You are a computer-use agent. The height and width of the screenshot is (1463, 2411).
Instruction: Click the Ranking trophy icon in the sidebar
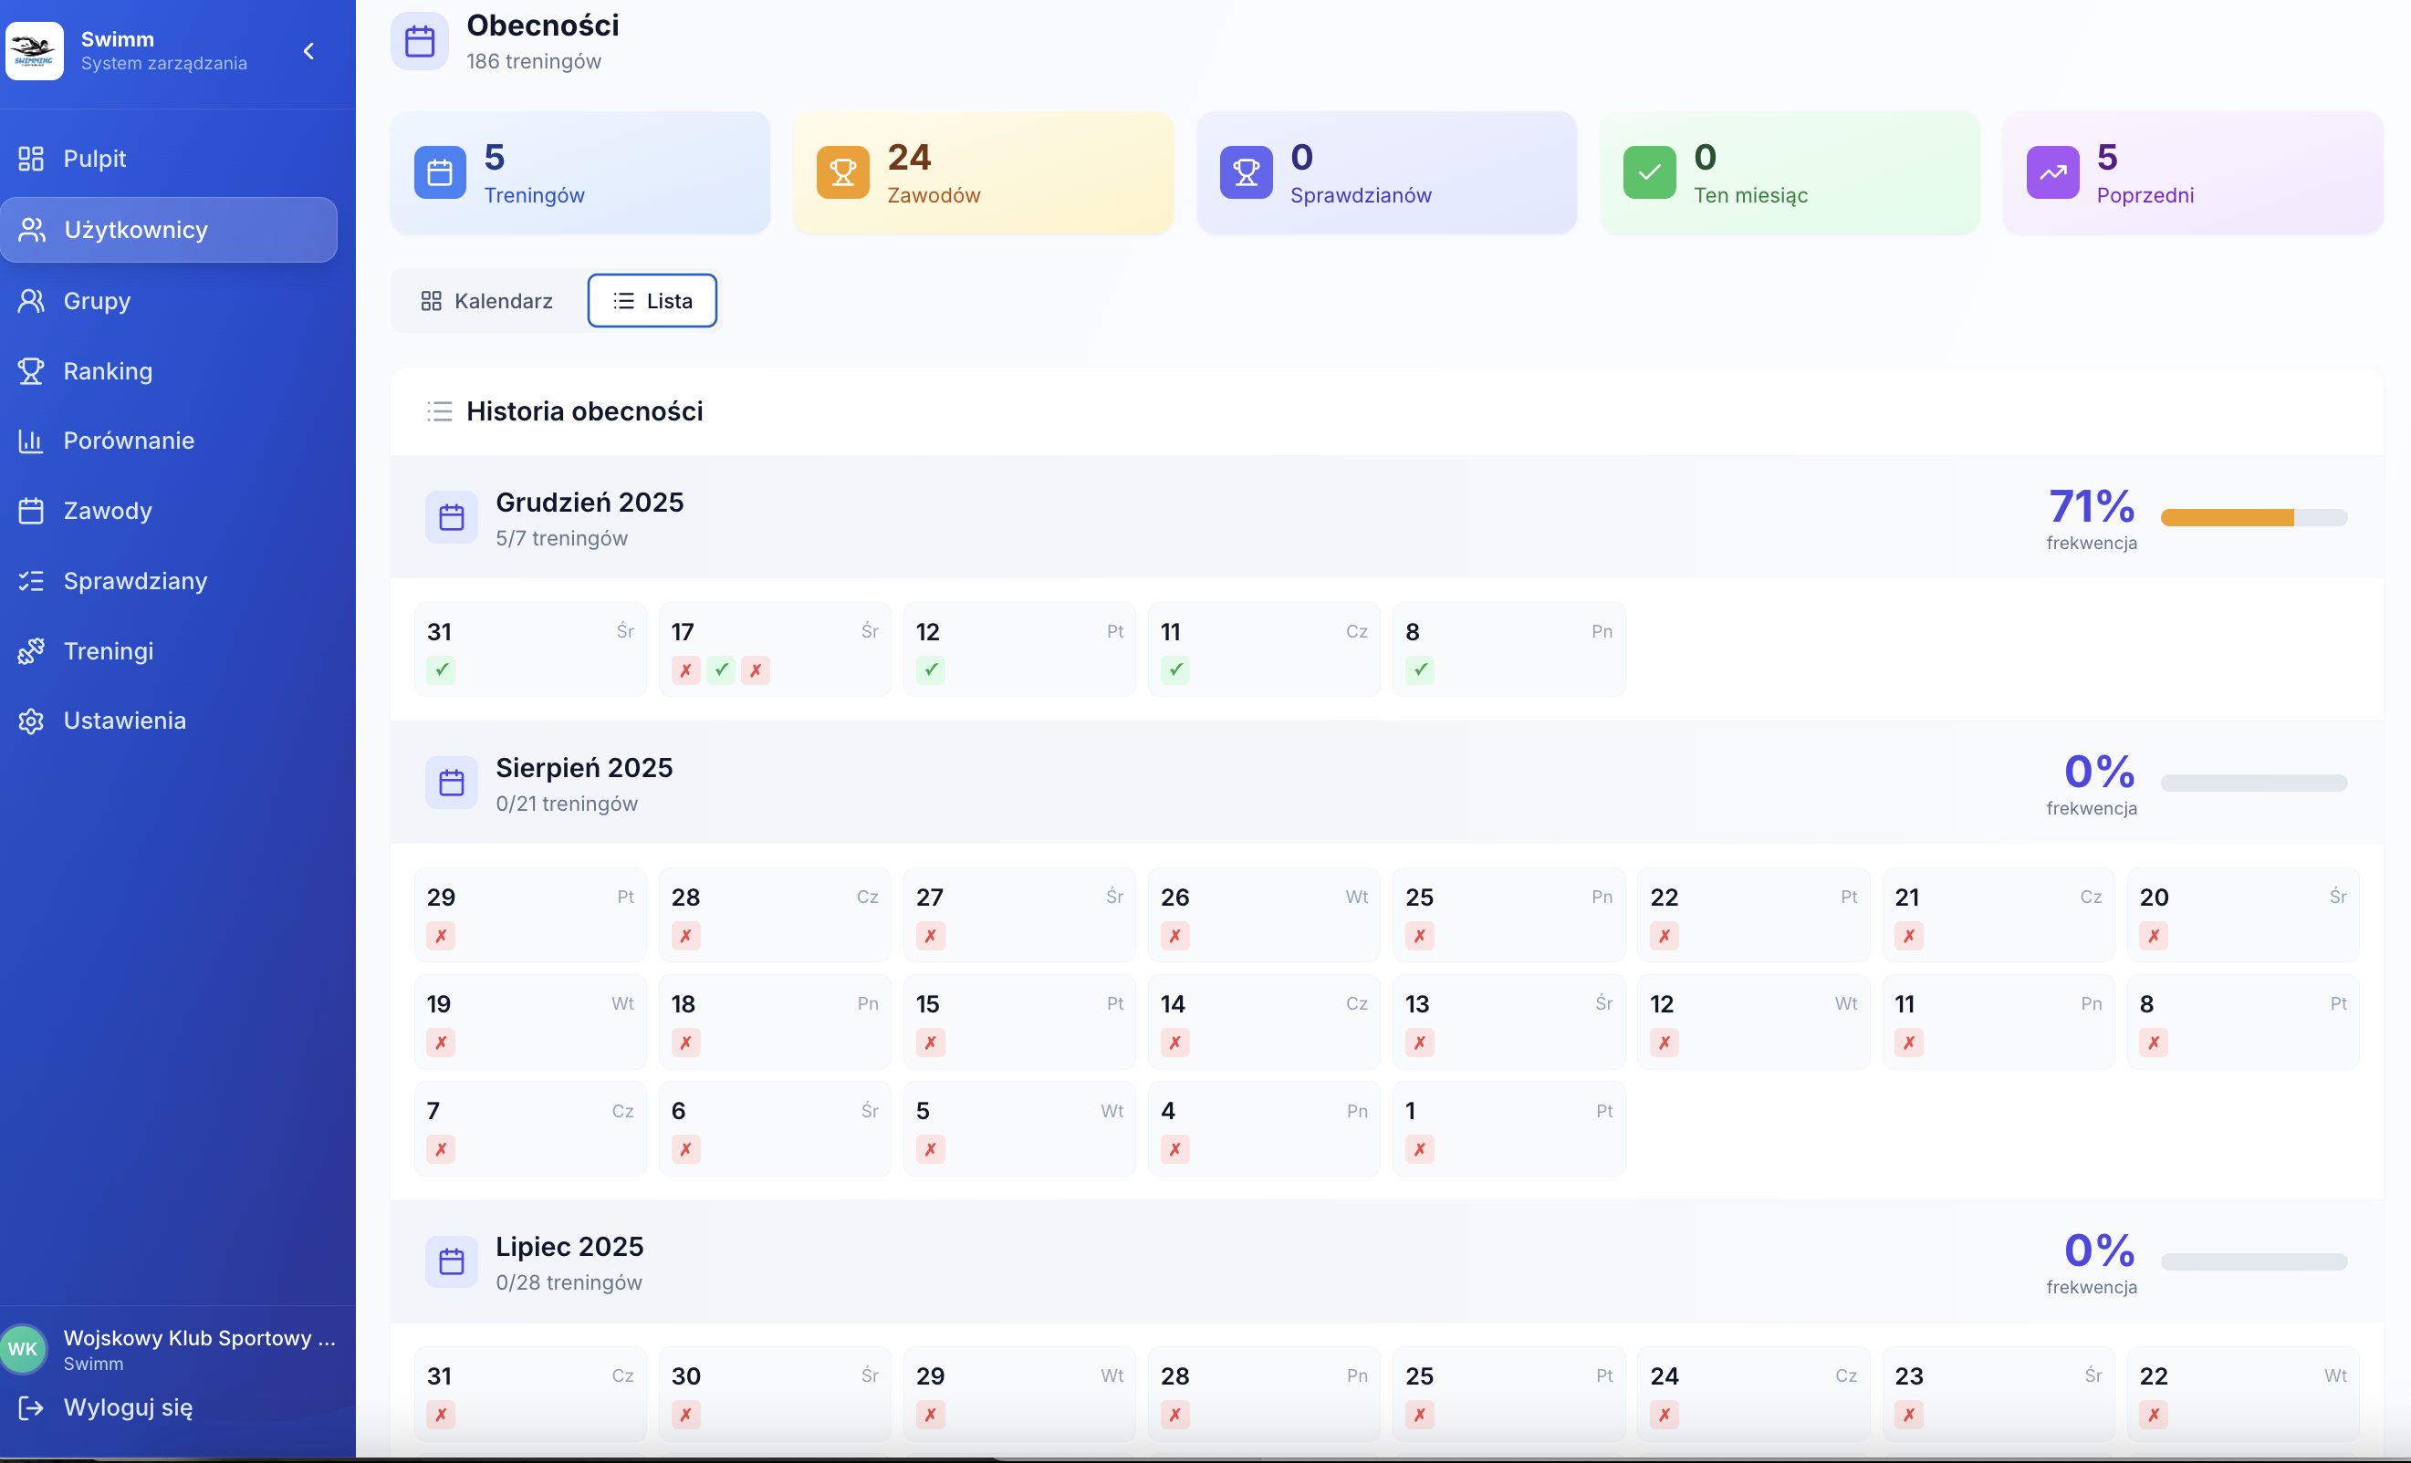[x=31, y=370]
